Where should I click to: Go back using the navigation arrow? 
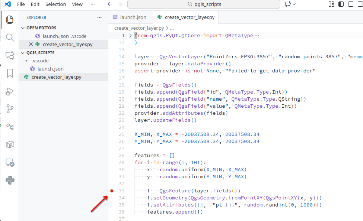tap(109, 4)
